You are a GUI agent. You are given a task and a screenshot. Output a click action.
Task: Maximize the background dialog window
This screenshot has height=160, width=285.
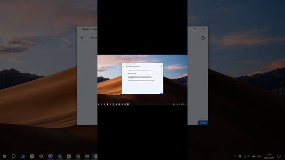(x=195, y=29)
